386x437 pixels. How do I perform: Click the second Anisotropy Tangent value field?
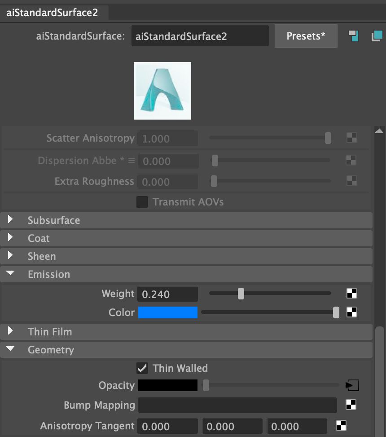click(x=232, y=426)
